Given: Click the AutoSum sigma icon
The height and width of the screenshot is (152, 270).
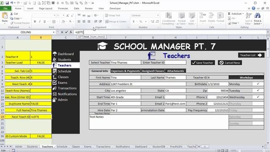Looking at the screenshot, I should tap(229, 14).
